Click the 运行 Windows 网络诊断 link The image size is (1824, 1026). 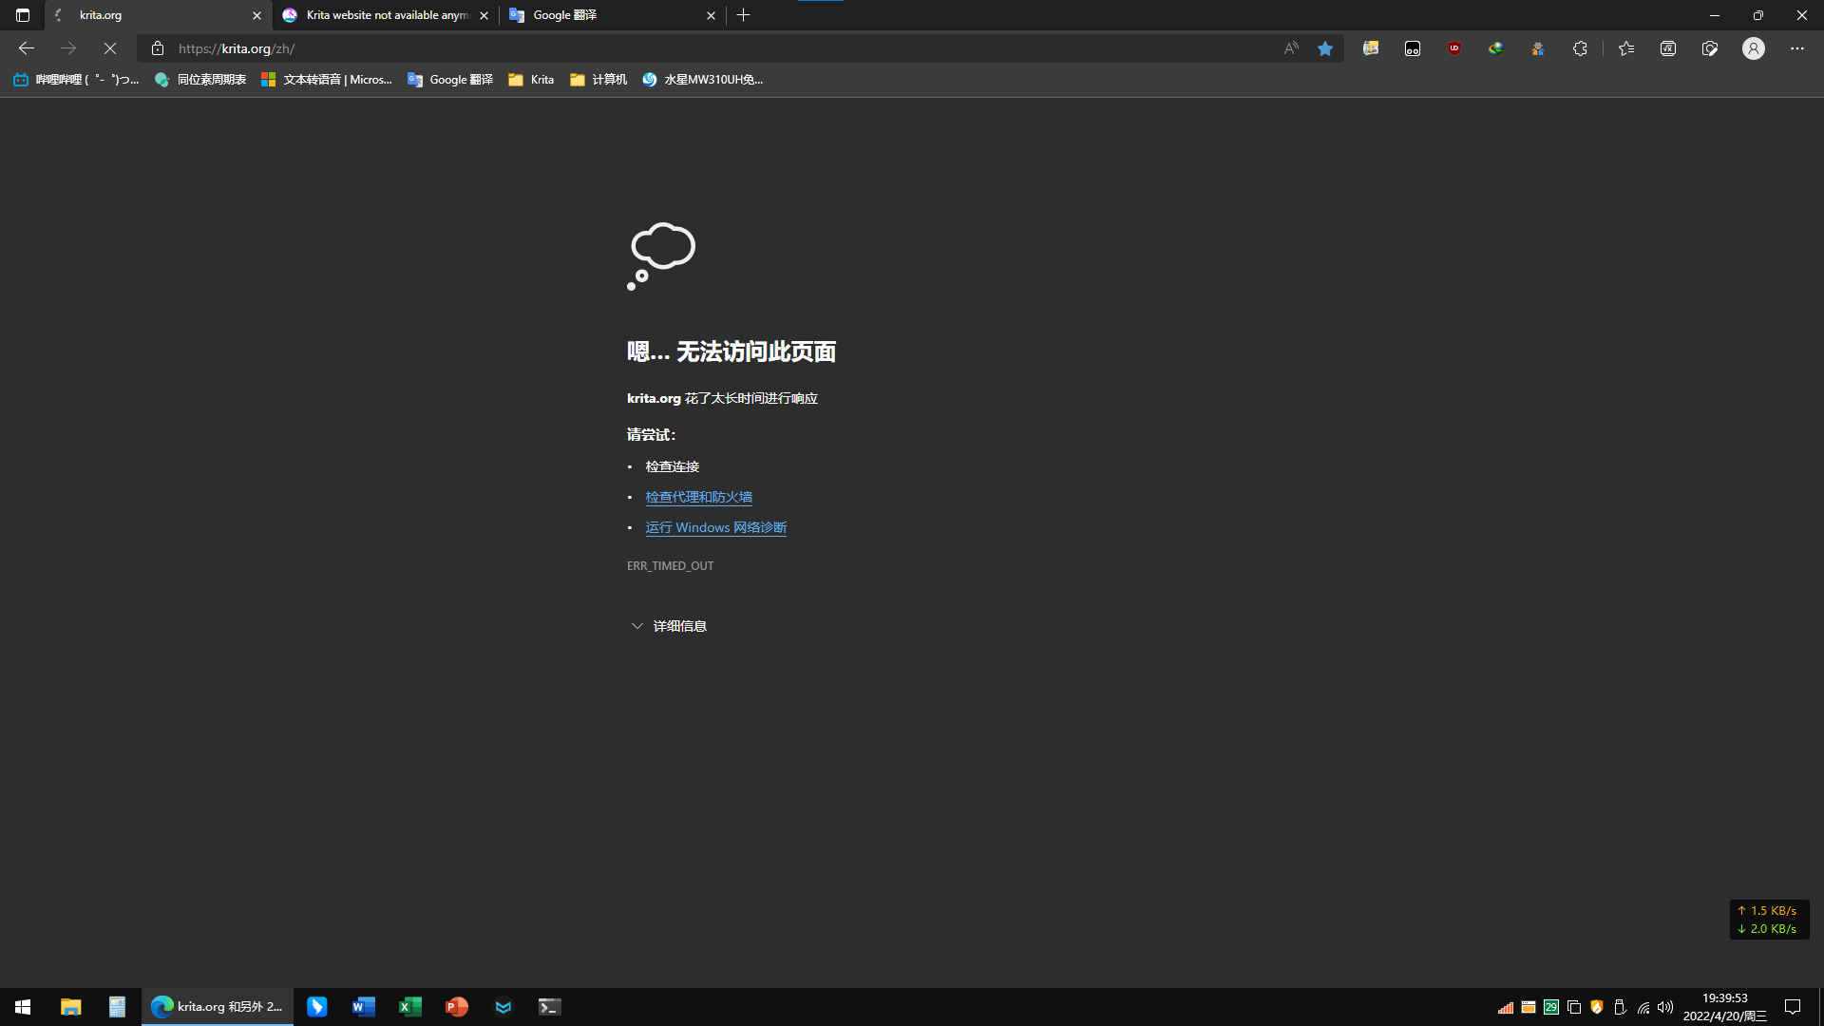pyautogui.click(x=715, y=527)
